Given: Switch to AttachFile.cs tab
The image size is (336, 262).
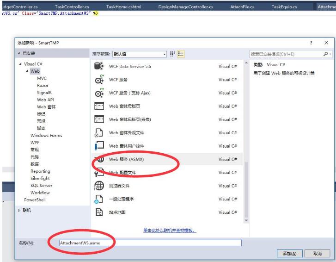Looking at the screenshot, I should click(242, 7).
